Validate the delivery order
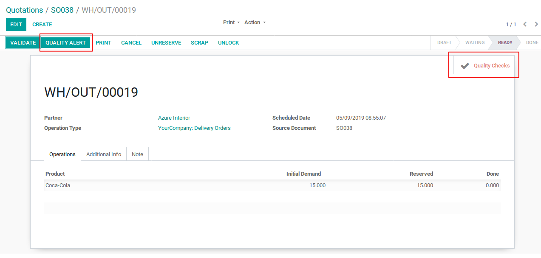Image resolution: width=541 pixels, height=258 pixels. 23,43
